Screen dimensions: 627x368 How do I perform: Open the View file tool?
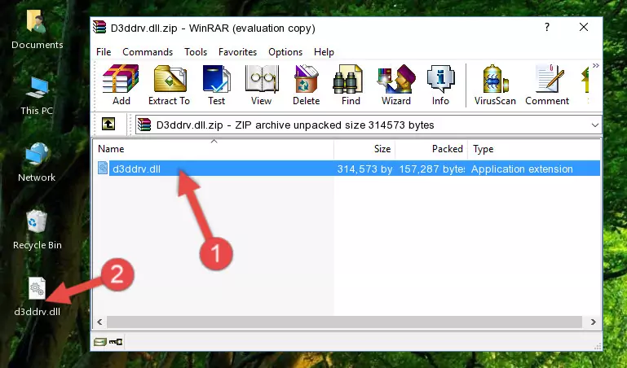pyautogui.click(x=262, y=85)
